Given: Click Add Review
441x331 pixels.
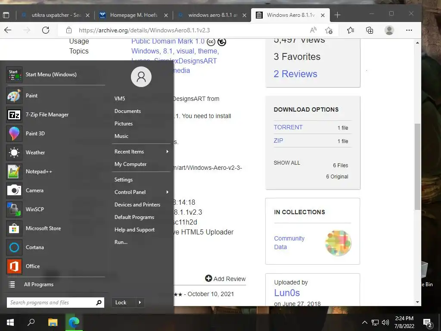Looking at the screenshot, I should point(225,279).
